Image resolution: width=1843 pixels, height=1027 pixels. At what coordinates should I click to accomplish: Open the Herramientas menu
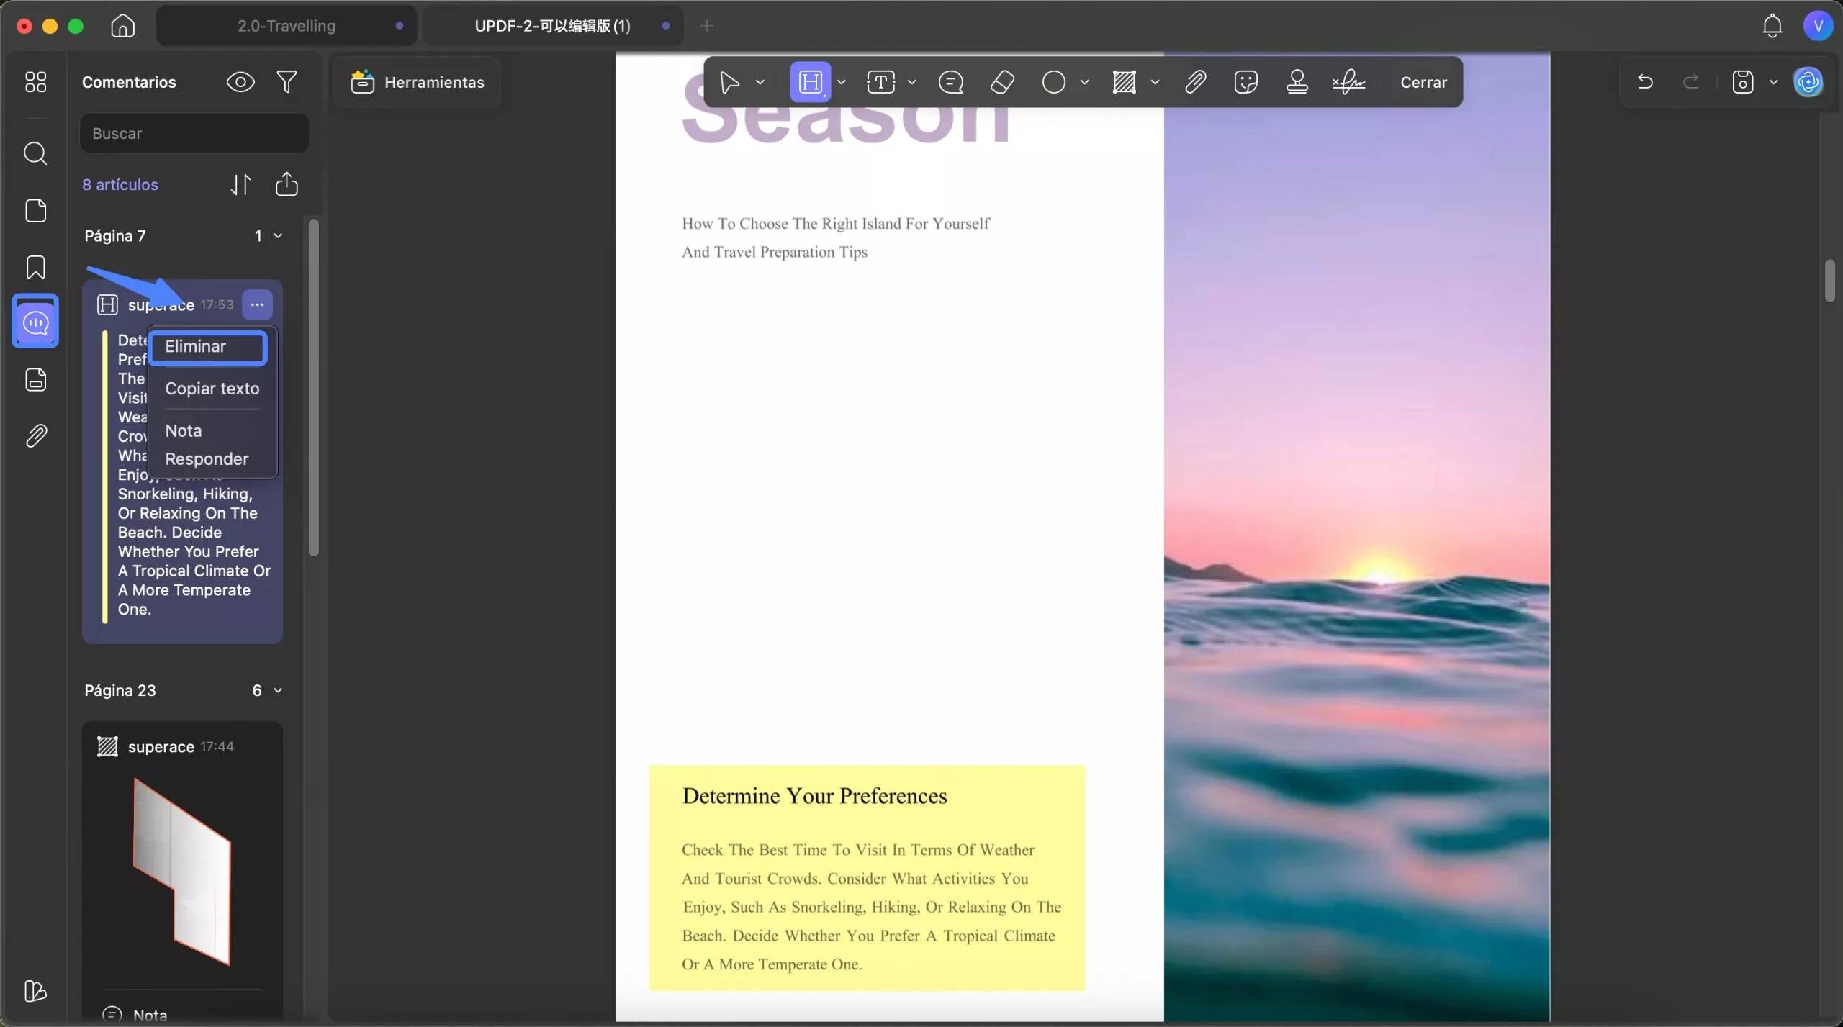(x=418, y=82)
